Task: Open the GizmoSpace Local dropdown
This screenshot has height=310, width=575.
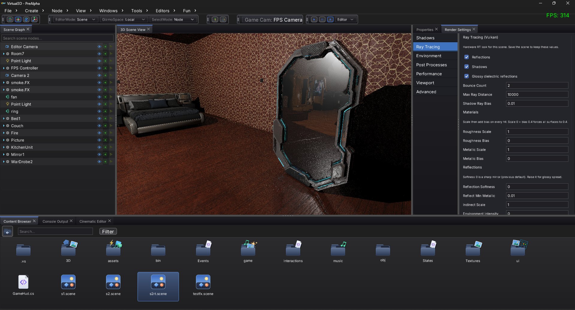Action: coord(124,19)
